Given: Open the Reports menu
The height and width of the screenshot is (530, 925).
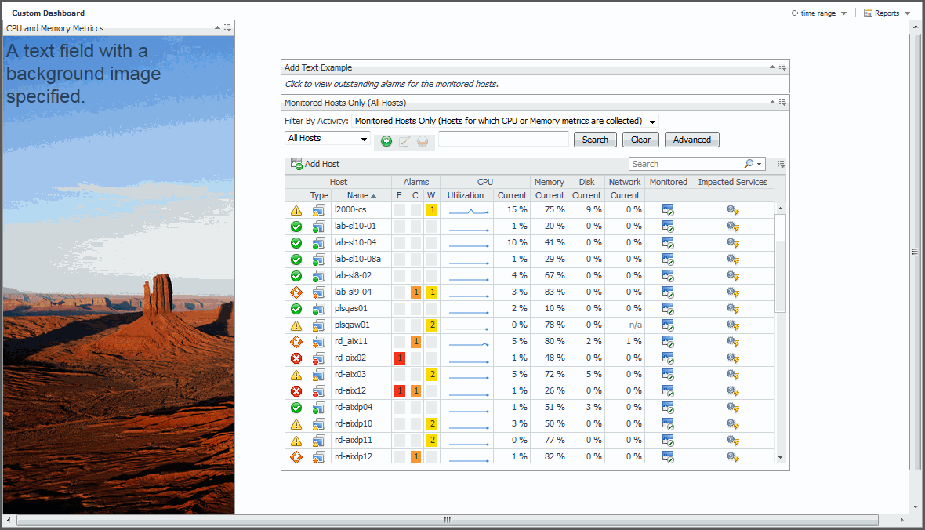Looking at the screenshot, I should [x=887, y=13].
